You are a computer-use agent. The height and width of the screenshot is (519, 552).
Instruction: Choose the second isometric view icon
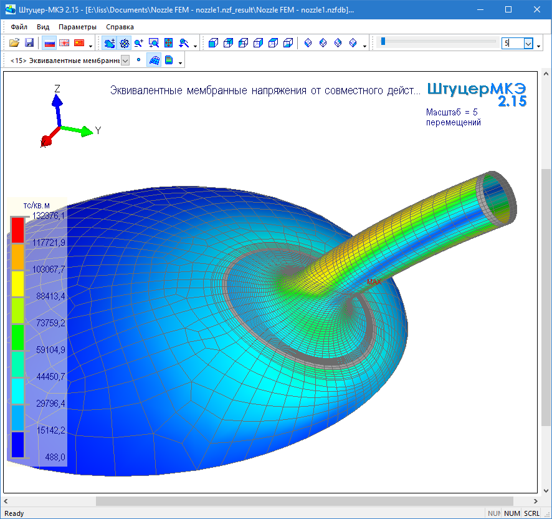click(323, 43)
